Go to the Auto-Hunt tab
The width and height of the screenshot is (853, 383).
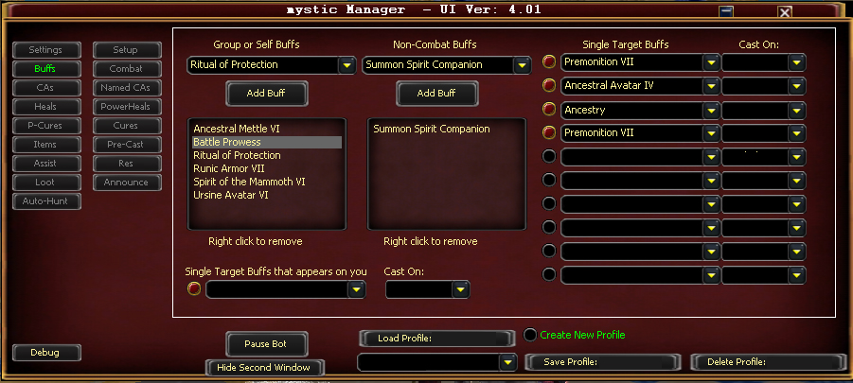(46, 201)
